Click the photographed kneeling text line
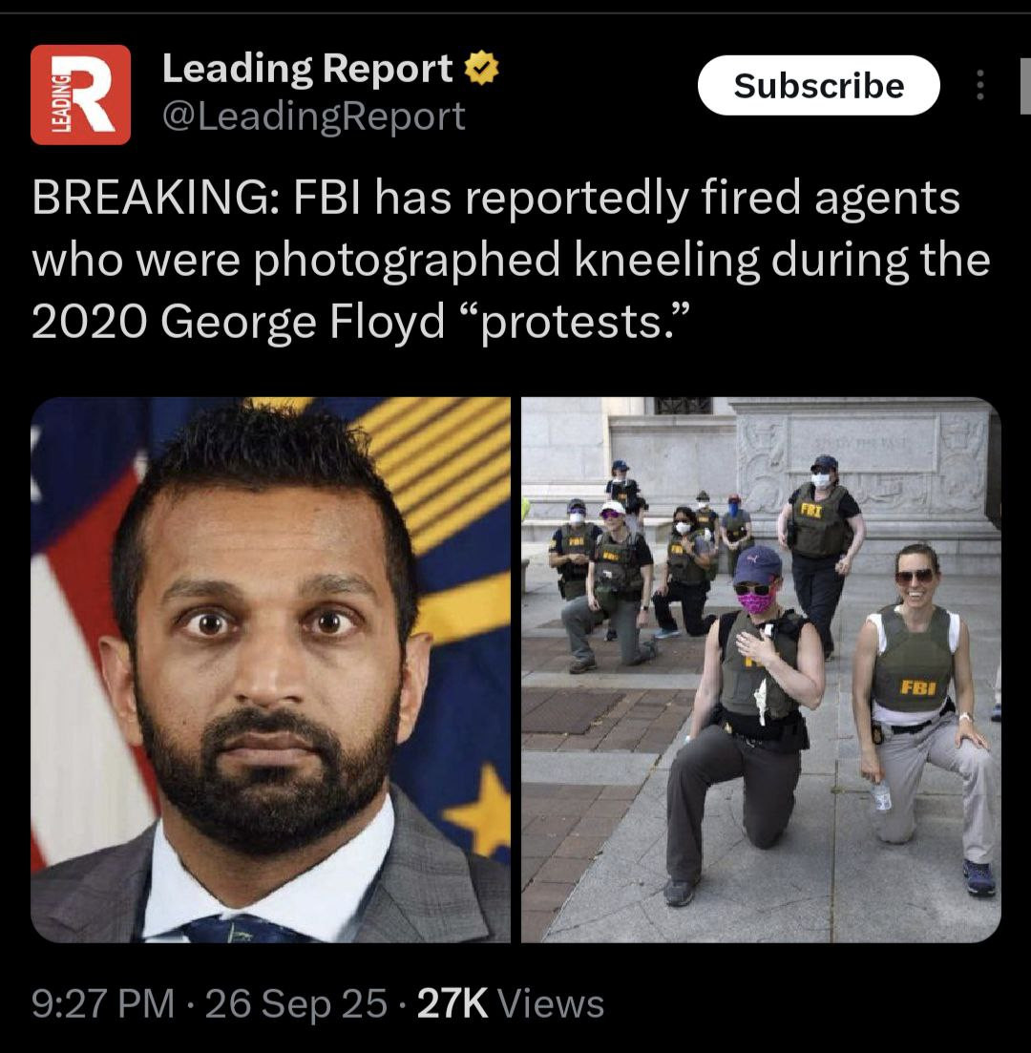1031x1053 pixels. pyautogui.click(x=511, y=261)
